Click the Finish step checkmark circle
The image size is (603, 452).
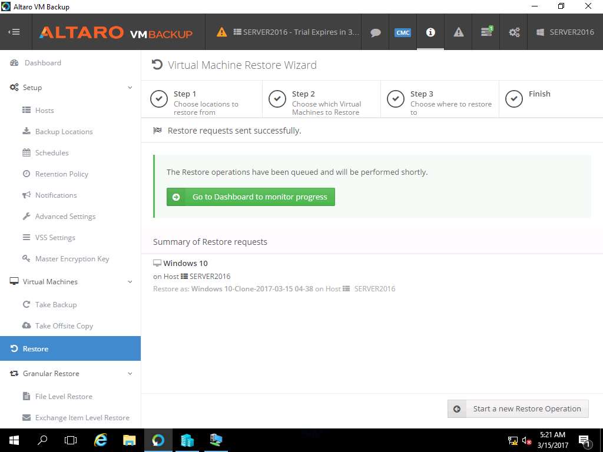514,99
